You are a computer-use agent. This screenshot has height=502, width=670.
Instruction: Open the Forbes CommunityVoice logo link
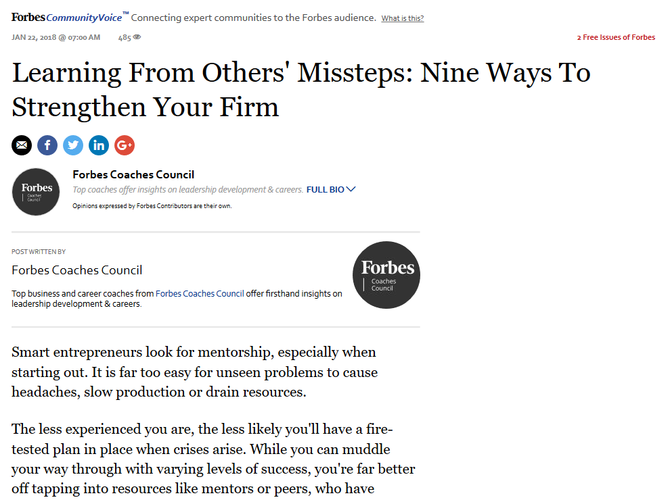(67, 18)
